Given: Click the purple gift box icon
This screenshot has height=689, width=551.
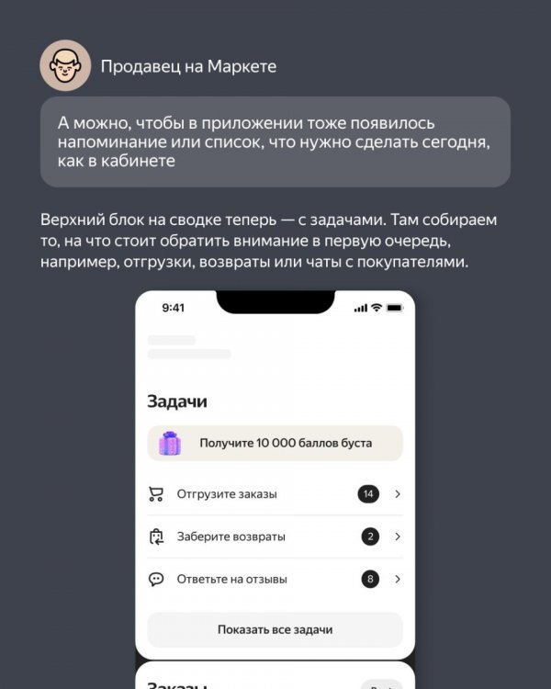Looking at the screenshot, I should pyautogui.click(x=170, y=443).
